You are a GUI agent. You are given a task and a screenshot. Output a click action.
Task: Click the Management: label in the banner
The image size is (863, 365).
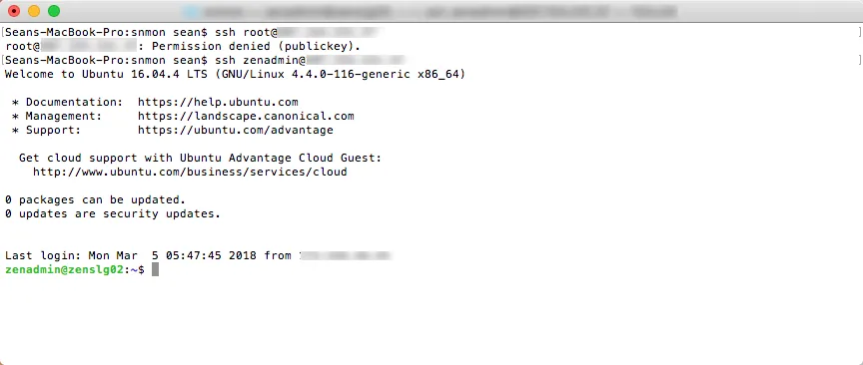coord(64,116)
